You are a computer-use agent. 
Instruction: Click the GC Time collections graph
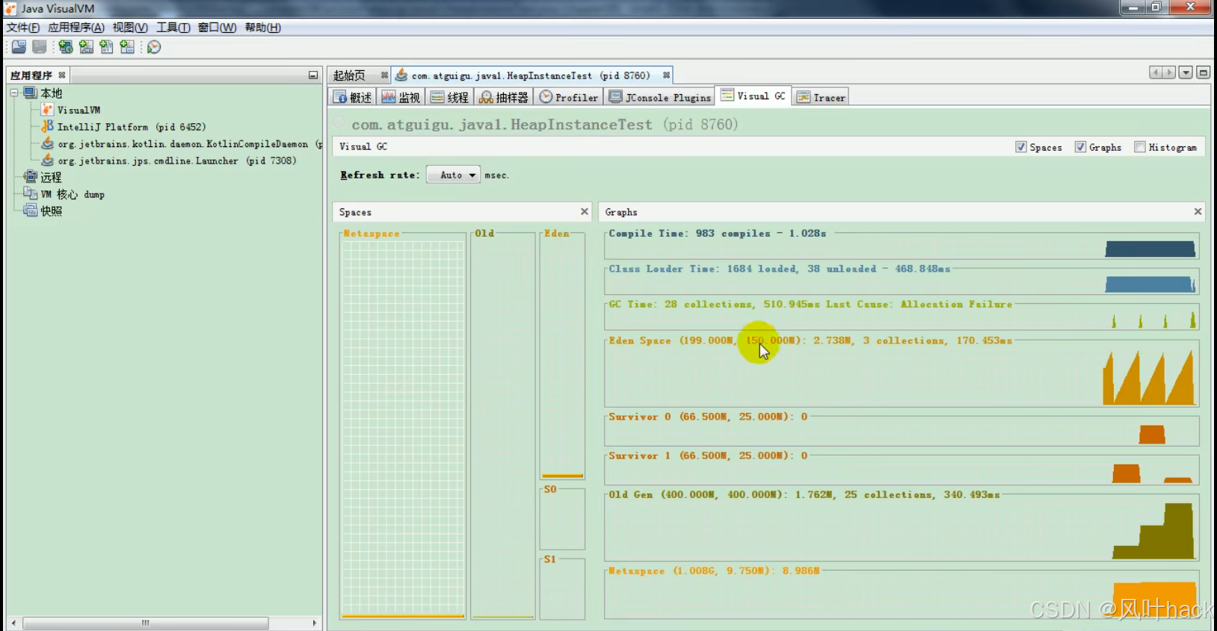coord(902,317)
